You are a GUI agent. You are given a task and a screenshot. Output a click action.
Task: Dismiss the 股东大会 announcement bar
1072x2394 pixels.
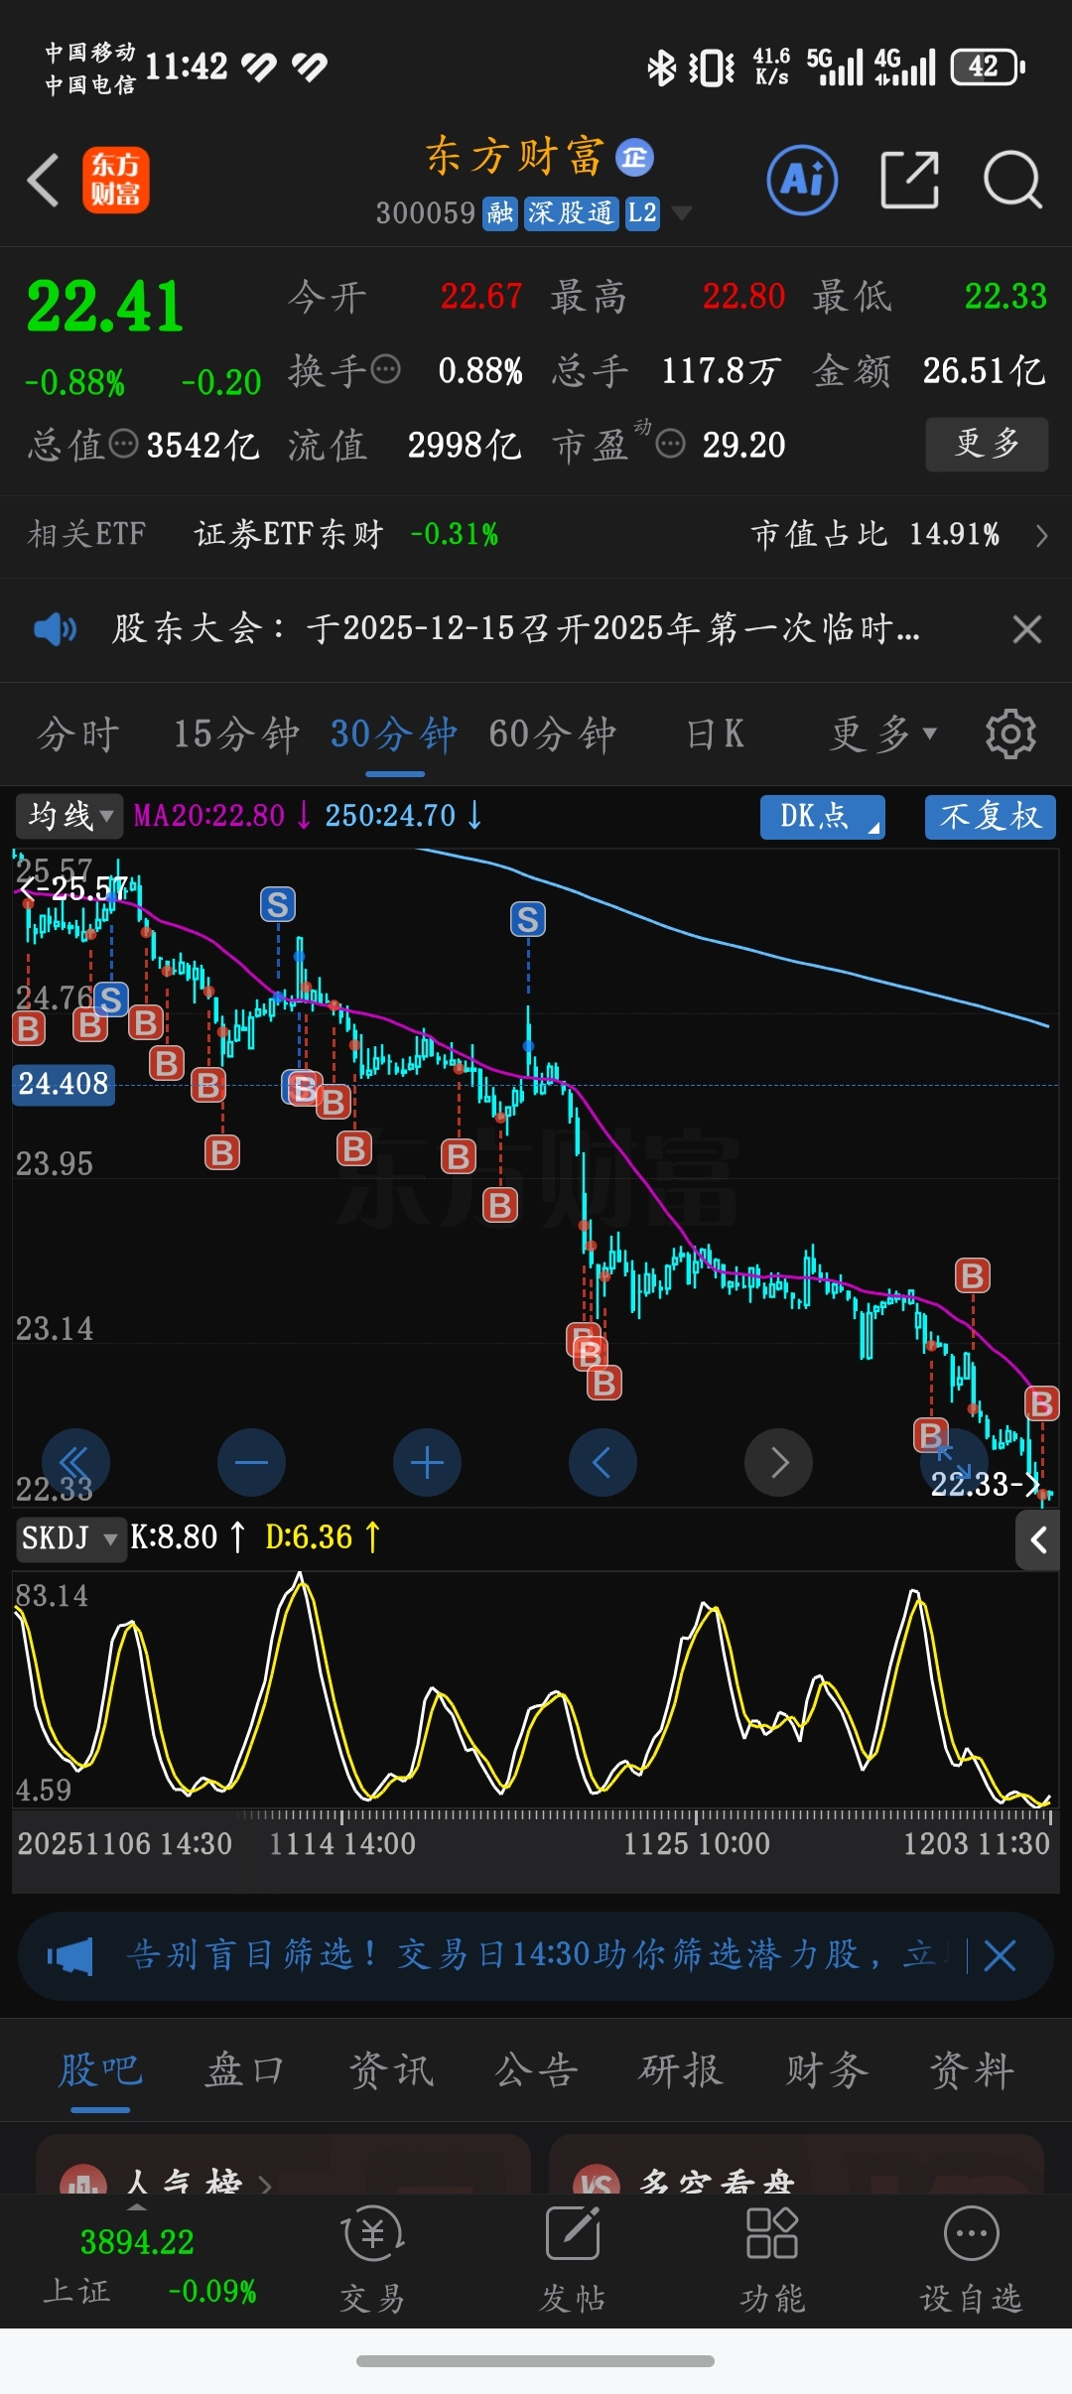[x=1026, y=629]
